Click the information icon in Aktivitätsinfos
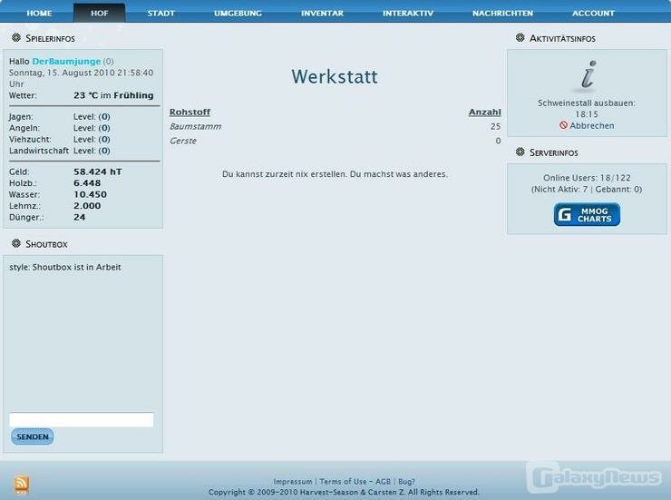The height and width of the screenshot is (500, 671). coord(587,76)
